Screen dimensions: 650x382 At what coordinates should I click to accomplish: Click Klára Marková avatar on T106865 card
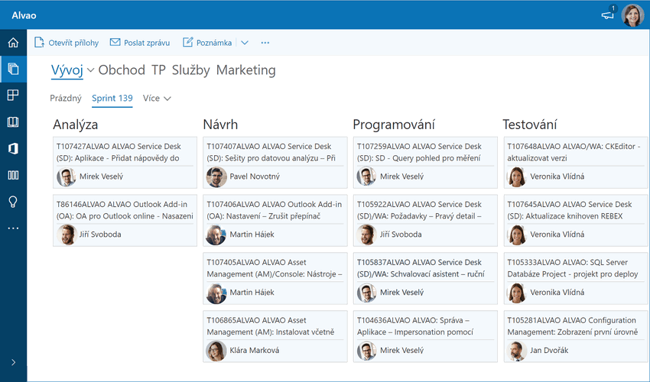pyautogui.click(x=216, y=351)
